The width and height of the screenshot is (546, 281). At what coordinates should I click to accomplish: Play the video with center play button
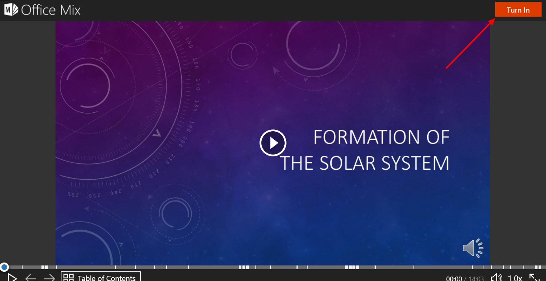click(x=273, y=143)
